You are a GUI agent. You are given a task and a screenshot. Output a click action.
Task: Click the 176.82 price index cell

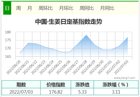[x=56, y=92]
